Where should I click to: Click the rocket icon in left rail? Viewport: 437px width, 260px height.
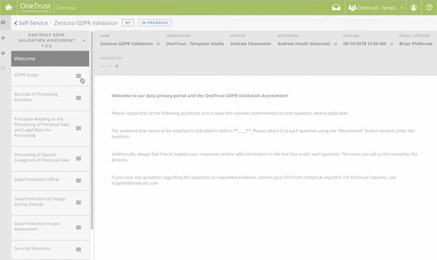(3, 38)
